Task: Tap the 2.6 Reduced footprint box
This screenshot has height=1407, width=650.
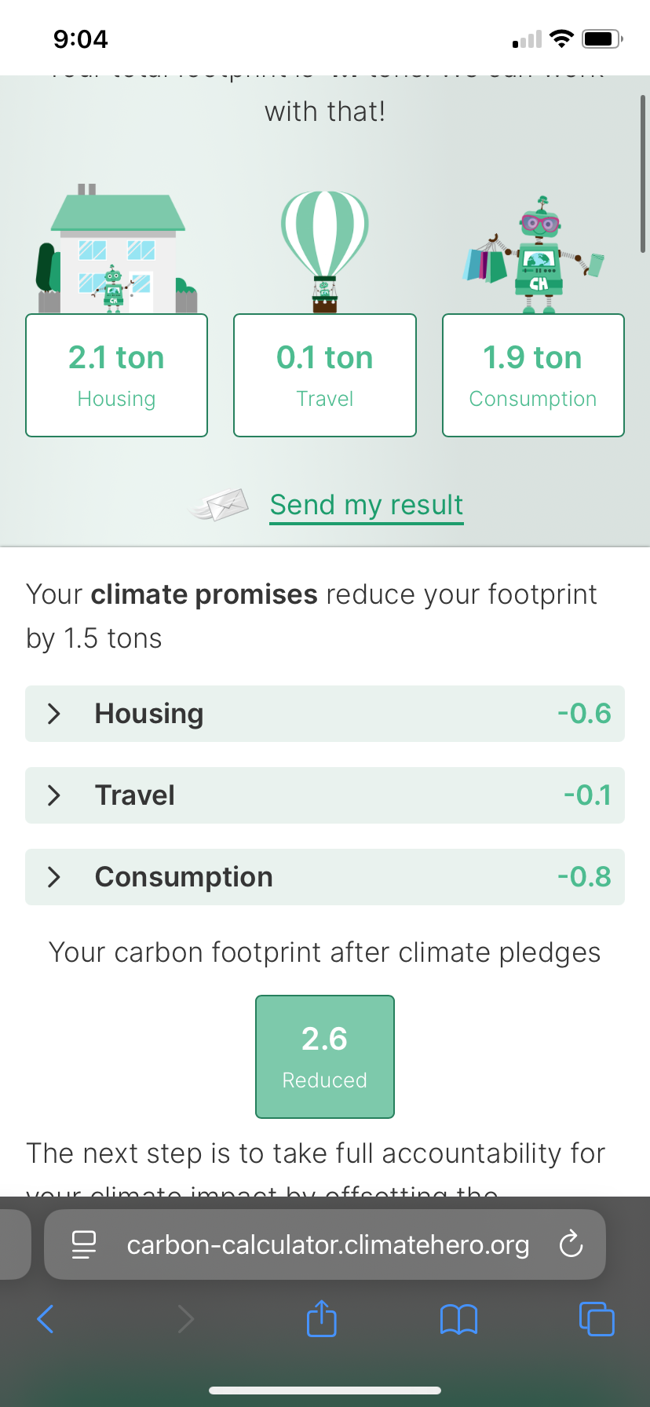Action: pyautogui.click(x=325, y=1057)
